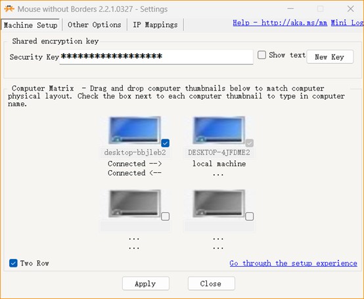The width and height of the screenshot is (364, 299).
Task: Click the 'local machine' label
Action: pyautogui.click(x=219, y=164)
